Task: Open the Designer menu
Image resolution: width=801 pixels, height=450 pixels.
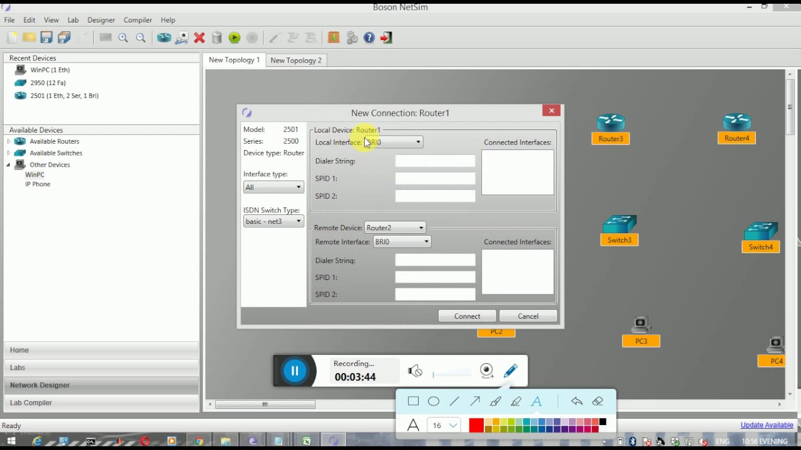Action: coord(101,20)
